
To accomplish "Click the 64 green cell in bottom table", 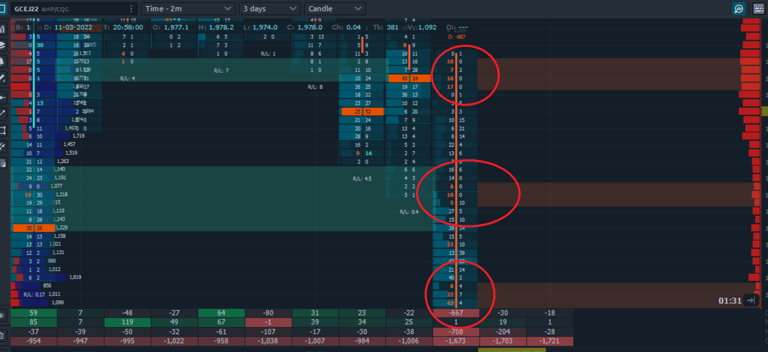I will [221, 313].
